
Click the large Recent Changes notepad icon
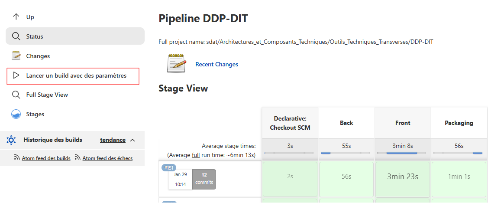pyautogui.click(x=177, y=64)
